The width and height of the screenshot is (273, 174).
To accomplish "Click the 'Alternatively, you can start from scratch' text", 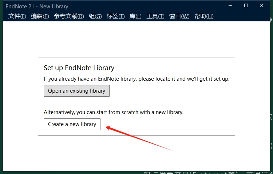I will tap(114, 112).
